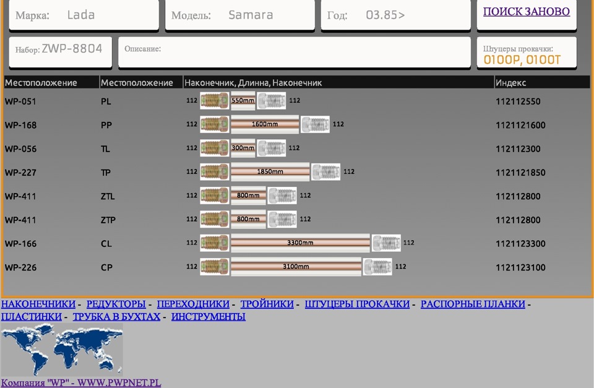The width and height of the screenshot is (594, 388).
Task: Click the empty Описание field
Action: click(x=295, y=52)
